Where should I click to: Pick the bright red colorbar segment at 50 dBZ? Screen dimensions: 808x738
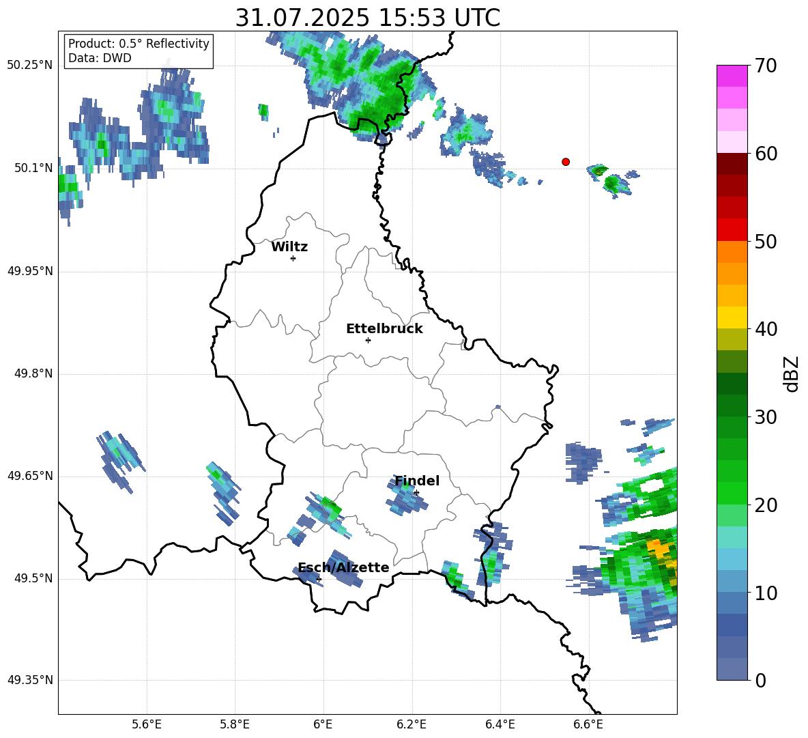[732, 230]
